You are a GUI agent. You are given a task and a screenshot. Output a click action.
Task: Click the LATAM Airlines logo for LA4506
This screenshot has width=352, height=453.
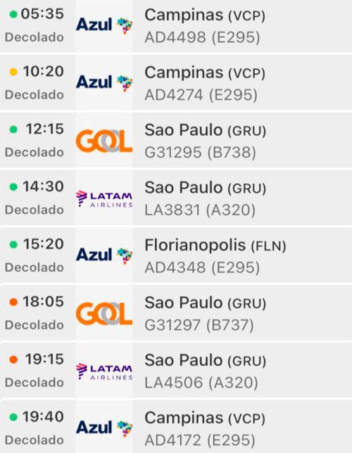(104, 371)
